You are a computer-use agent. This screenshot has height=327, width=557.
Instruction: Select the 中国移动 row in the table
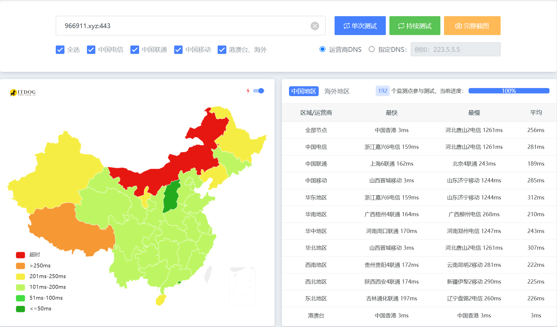tap(419, 180)
